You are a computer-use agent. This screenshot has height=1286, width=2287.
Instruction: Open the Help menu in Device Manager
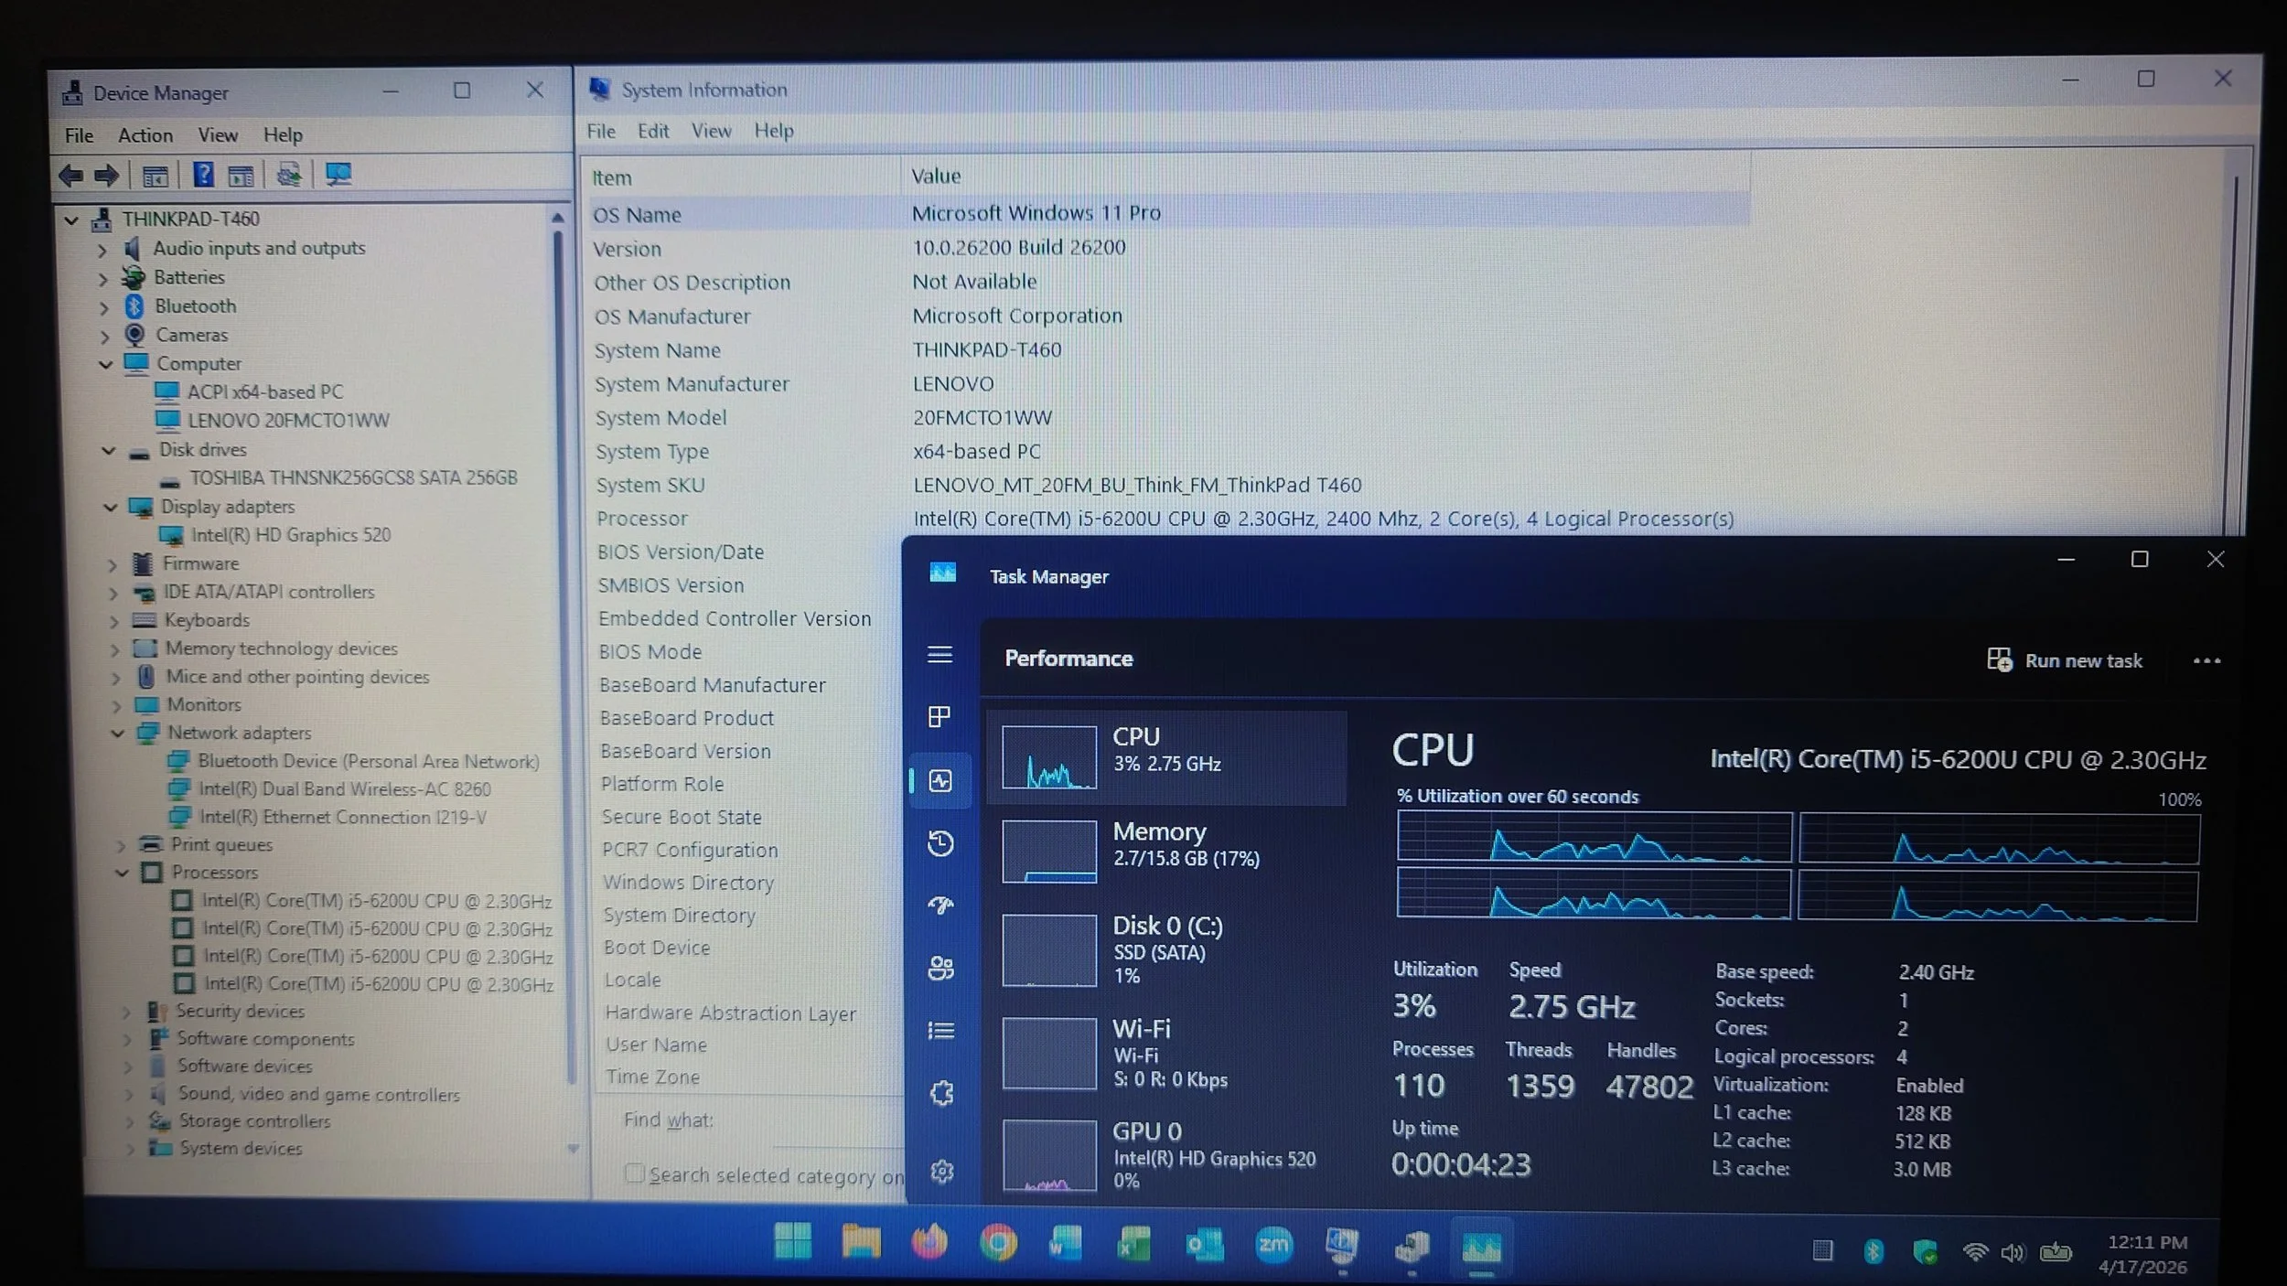[x=283, y=135]
